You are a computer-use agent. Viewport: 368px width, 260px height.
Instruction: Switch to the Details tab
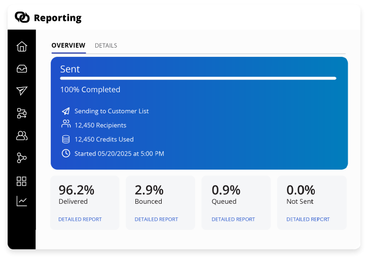pyautogui.click(x=106, y=46)
